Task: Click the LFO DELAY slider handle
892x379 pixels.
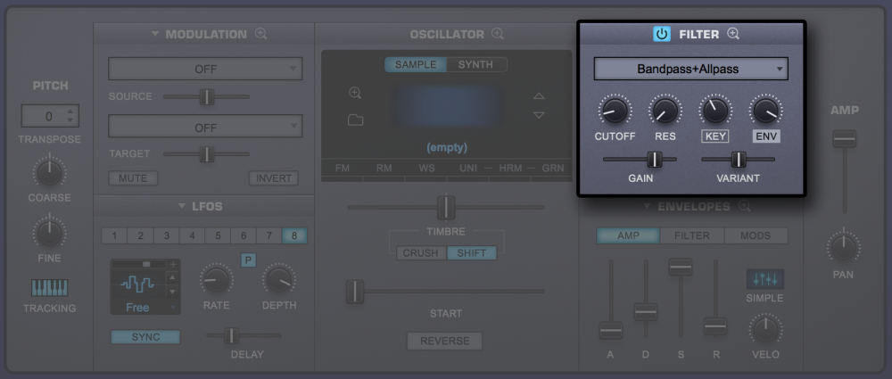Action: (232, 336)
